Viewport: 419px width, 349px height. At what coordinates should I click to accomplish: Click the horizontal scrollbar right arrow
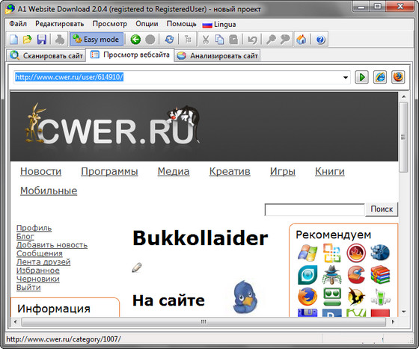[393, 322]
